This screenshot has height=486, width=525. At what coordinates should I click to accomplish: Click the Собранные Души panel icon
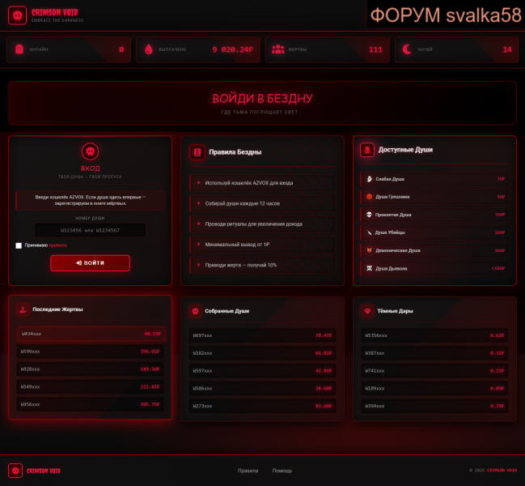point(196,310)
